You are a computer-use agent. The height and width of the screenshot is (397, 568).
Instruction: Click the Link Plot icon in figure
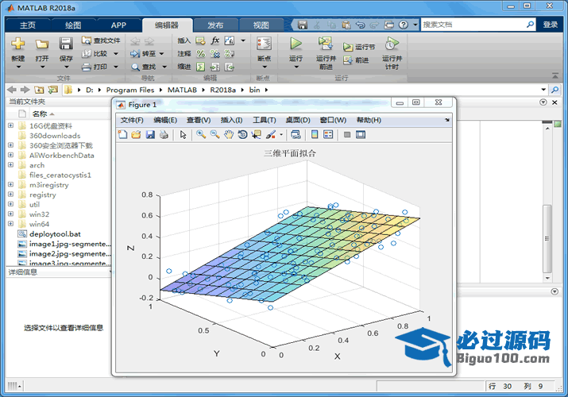(x=296, y=135)
